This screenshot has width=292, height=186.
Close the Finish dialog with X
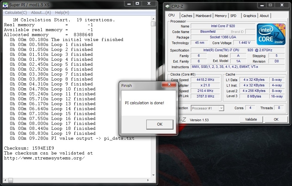click(169, 84)
